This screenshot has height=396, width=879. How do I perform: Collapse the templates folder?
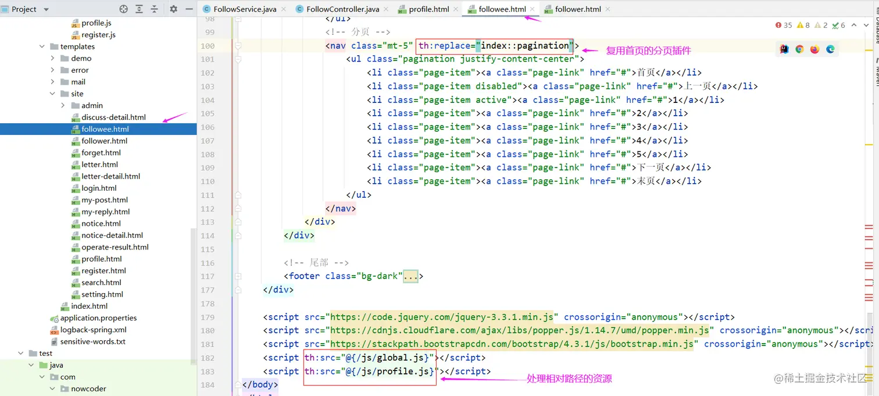42,47
